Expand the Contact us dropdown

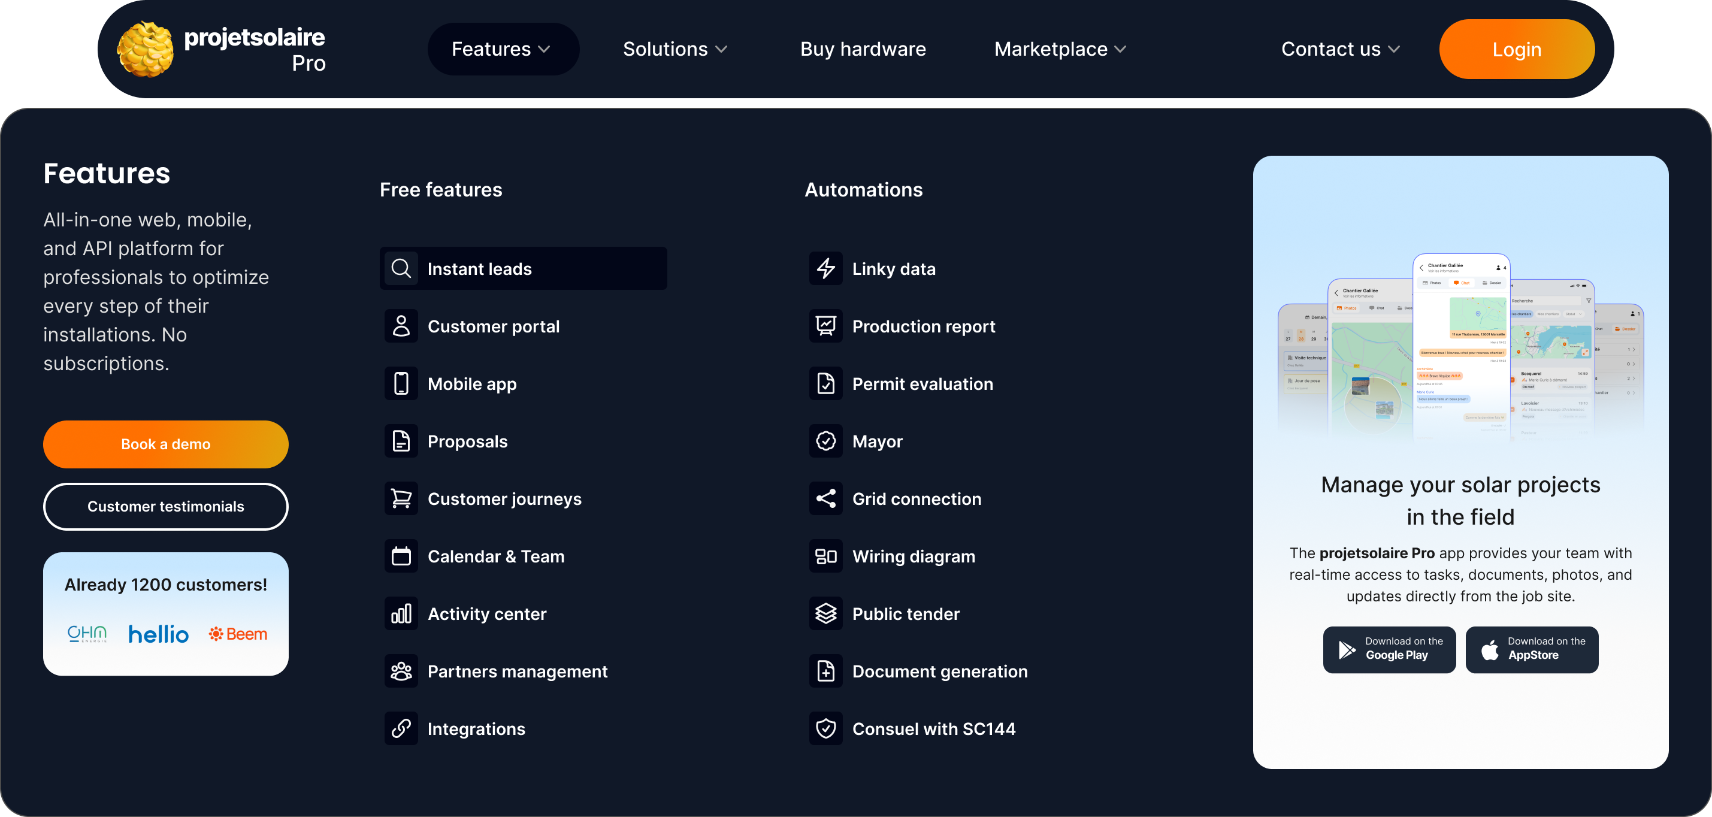coord(1341,49)
